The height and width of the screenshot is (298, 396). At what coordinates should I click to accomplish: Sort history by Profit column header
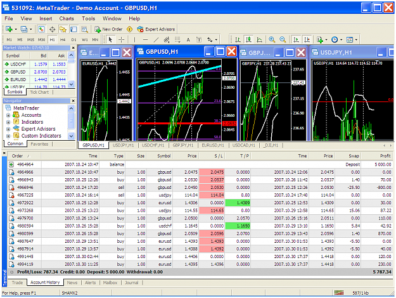pyautogui.click(x=376, y=156)
